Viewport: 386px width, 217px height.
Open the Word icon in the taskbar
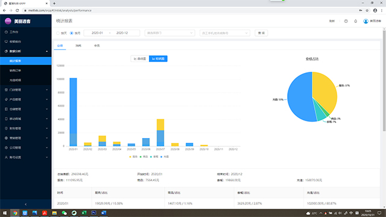pos(104,213)
